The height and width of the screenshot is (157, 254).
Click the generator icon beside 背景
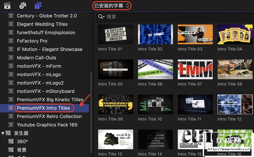click(11, 150)
